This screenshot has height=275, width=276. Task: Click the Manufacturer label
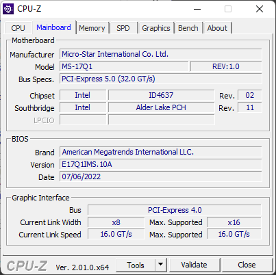tap(32, 55)
